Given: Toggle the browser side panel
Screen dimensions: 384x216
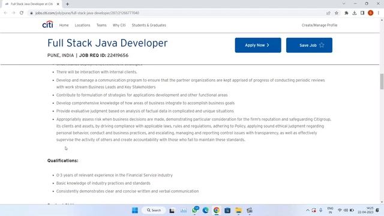Looking at the screenshot, I should click(362, 13).
